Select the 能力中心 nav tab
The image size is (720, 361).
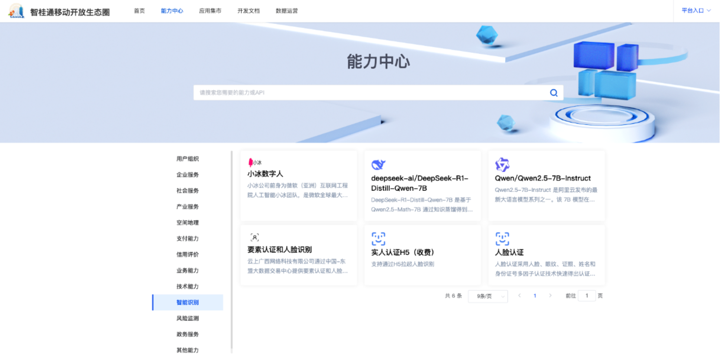(x=172, y=11)
